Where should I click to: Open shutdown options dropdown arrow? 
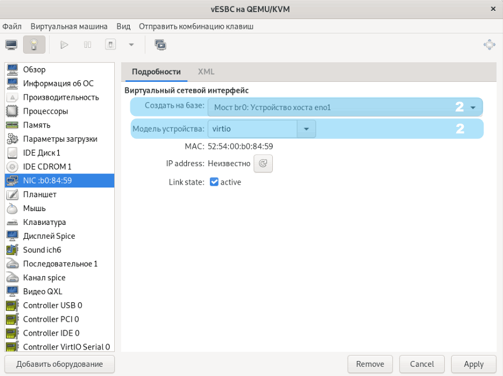(131, 44)
